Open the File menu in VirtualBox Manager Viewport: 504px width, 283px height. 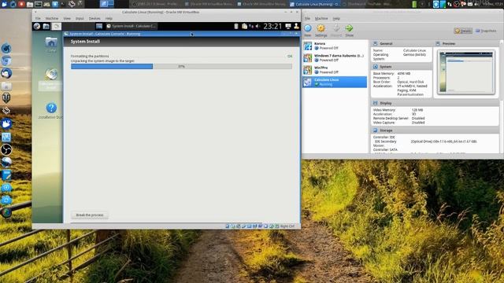(x=307, y=18)
